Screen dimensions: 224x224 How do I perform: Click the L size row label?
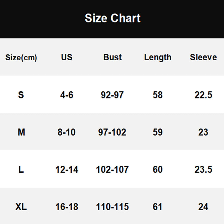(x=21, y=170)
